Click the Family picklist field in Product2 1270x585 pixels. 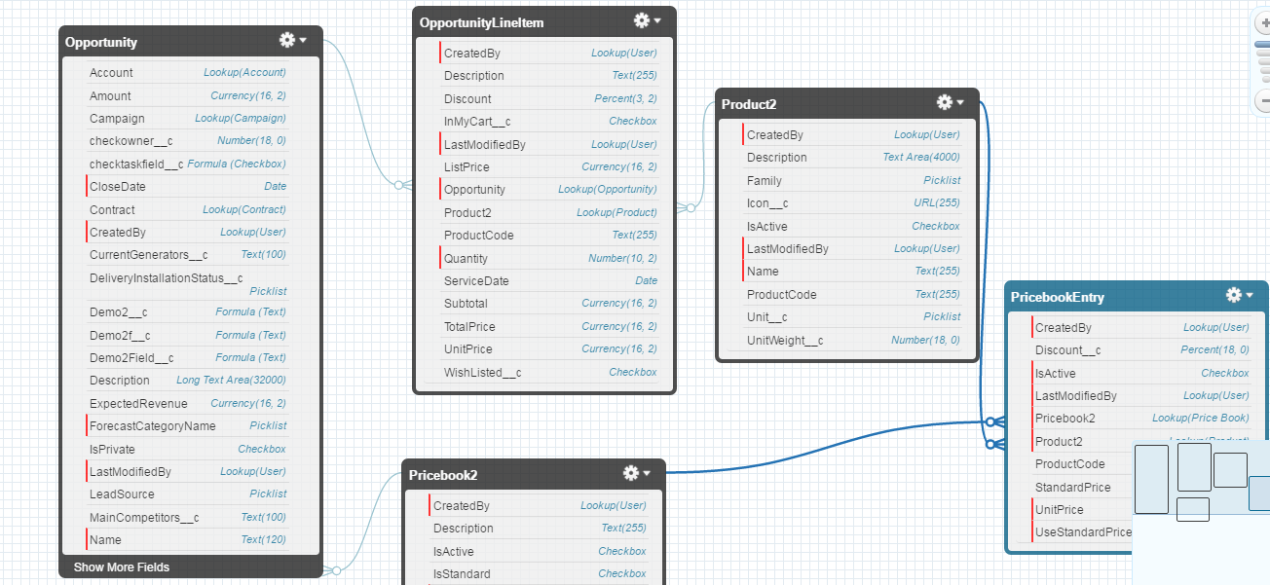click(853, 180)
